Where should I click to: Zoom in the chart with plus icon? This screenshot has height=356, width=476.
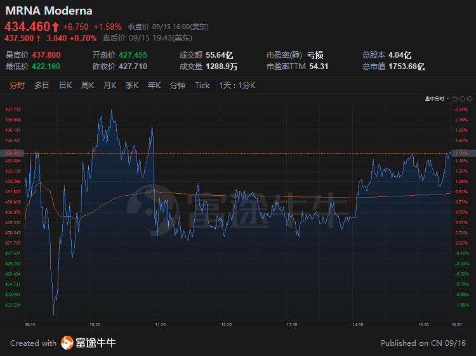469,99
